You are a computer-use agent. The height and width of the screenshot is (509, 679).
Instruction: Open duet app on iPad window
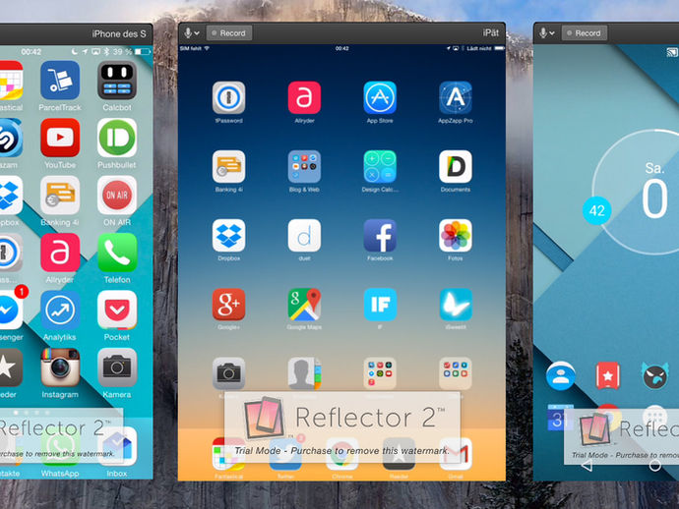click(x=304, y=236)
